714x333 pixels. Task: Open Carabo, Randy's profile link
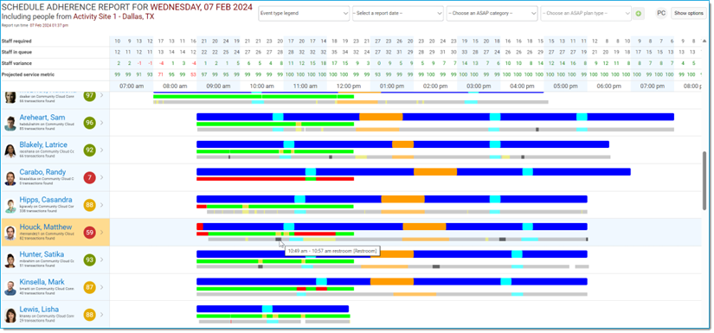tap(42, 172)
